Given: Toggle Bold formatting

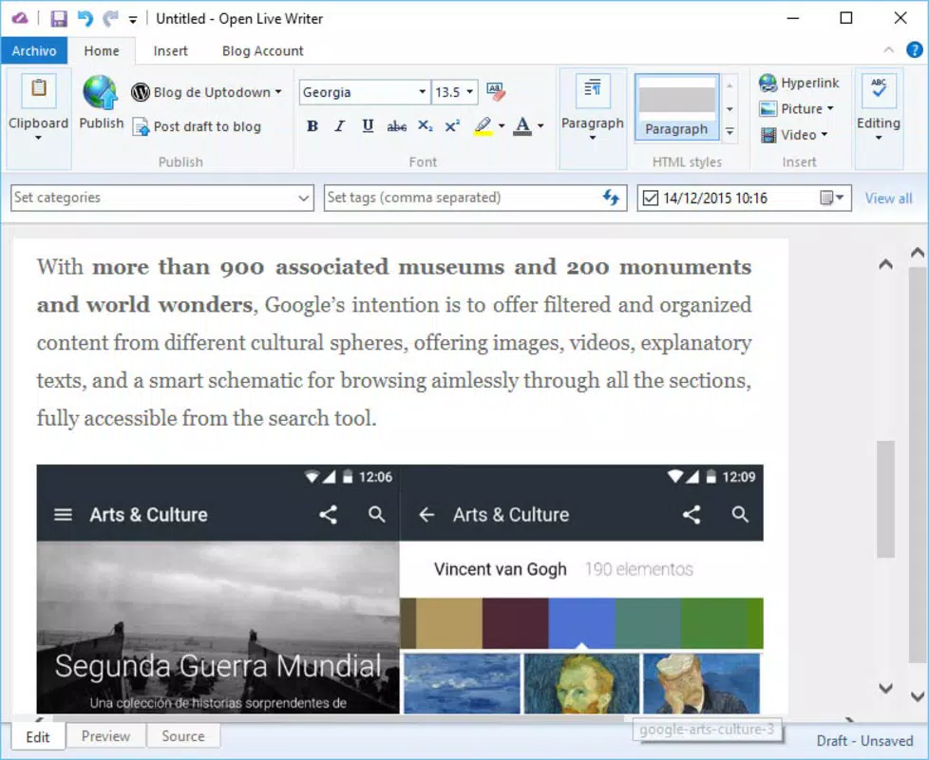Looking at the screenshot, I should pyautogui.click(x=313, y=125).
